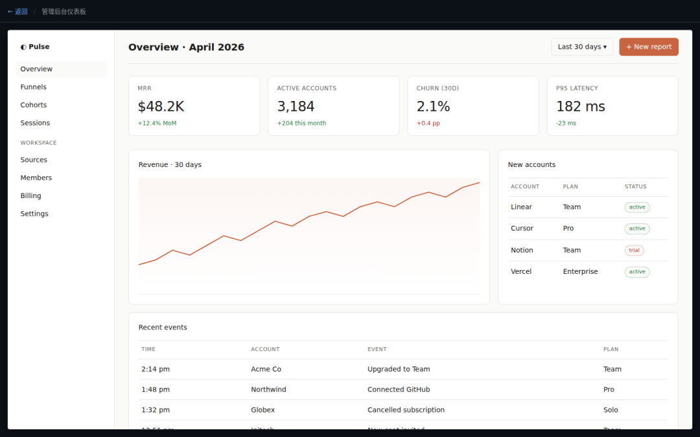Select Overview in the sidebar
This screenshot has width=700, height=437.
tap(61, 69)
